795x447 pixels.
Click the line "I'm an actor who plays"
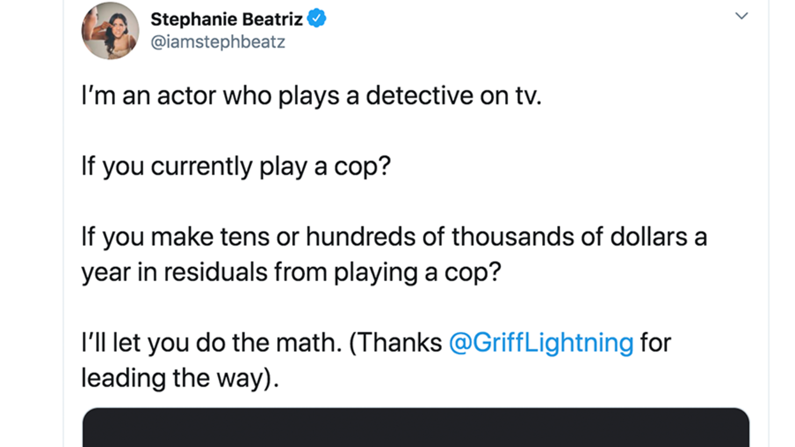click(311, 96)
